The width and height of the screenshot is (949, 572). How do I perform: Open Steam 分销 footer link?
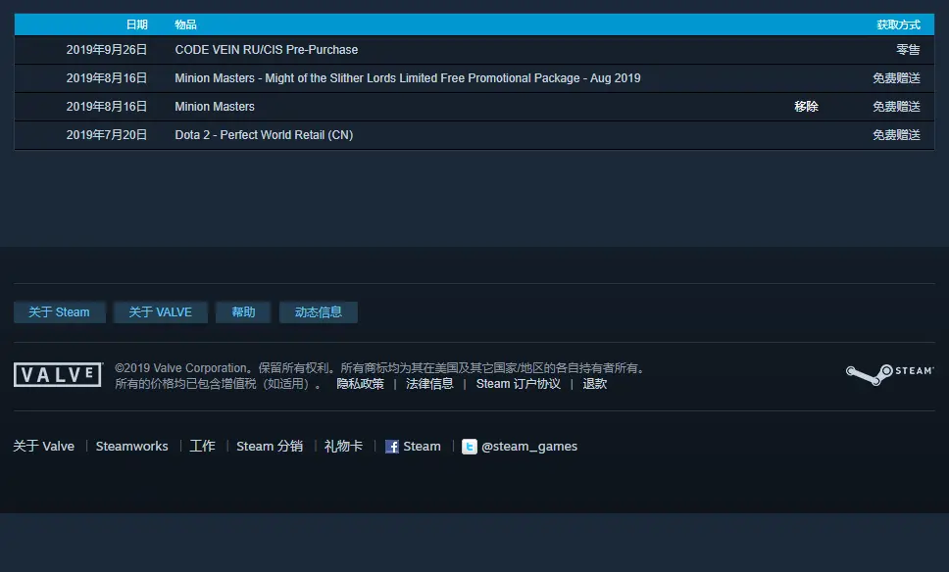click(x=270, y=447)
